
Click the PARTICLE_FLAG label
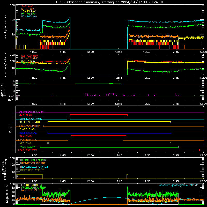tap(28, 139)
